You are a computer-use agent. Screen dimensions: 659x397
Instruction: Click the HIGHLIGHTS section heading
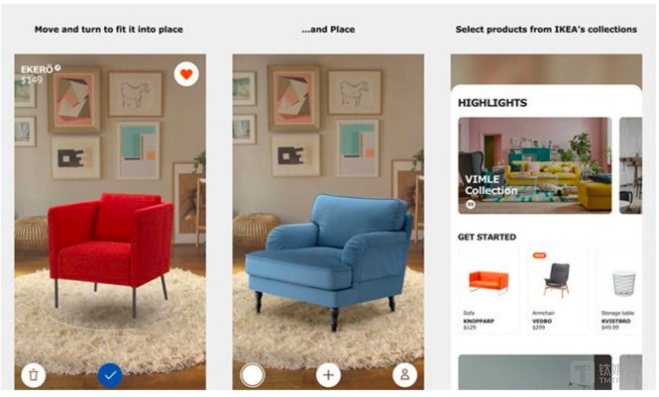point(492,103)
